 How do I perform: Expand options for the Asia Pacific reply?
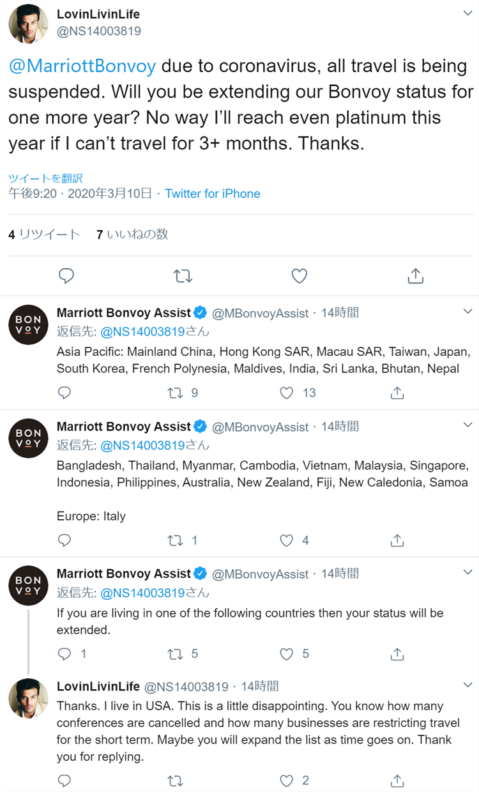(x=467, y=312)
